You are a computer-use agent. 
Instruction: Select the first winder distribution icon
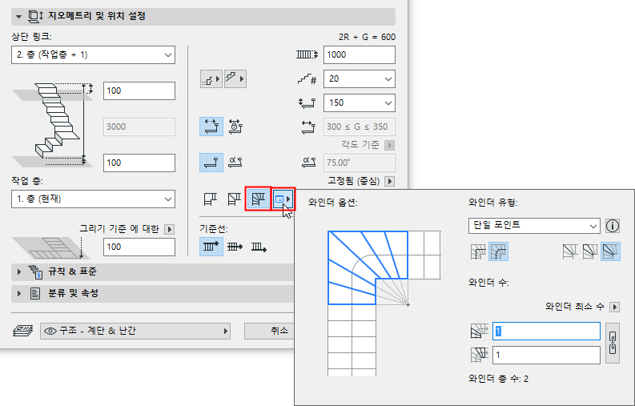pos(570,251)
